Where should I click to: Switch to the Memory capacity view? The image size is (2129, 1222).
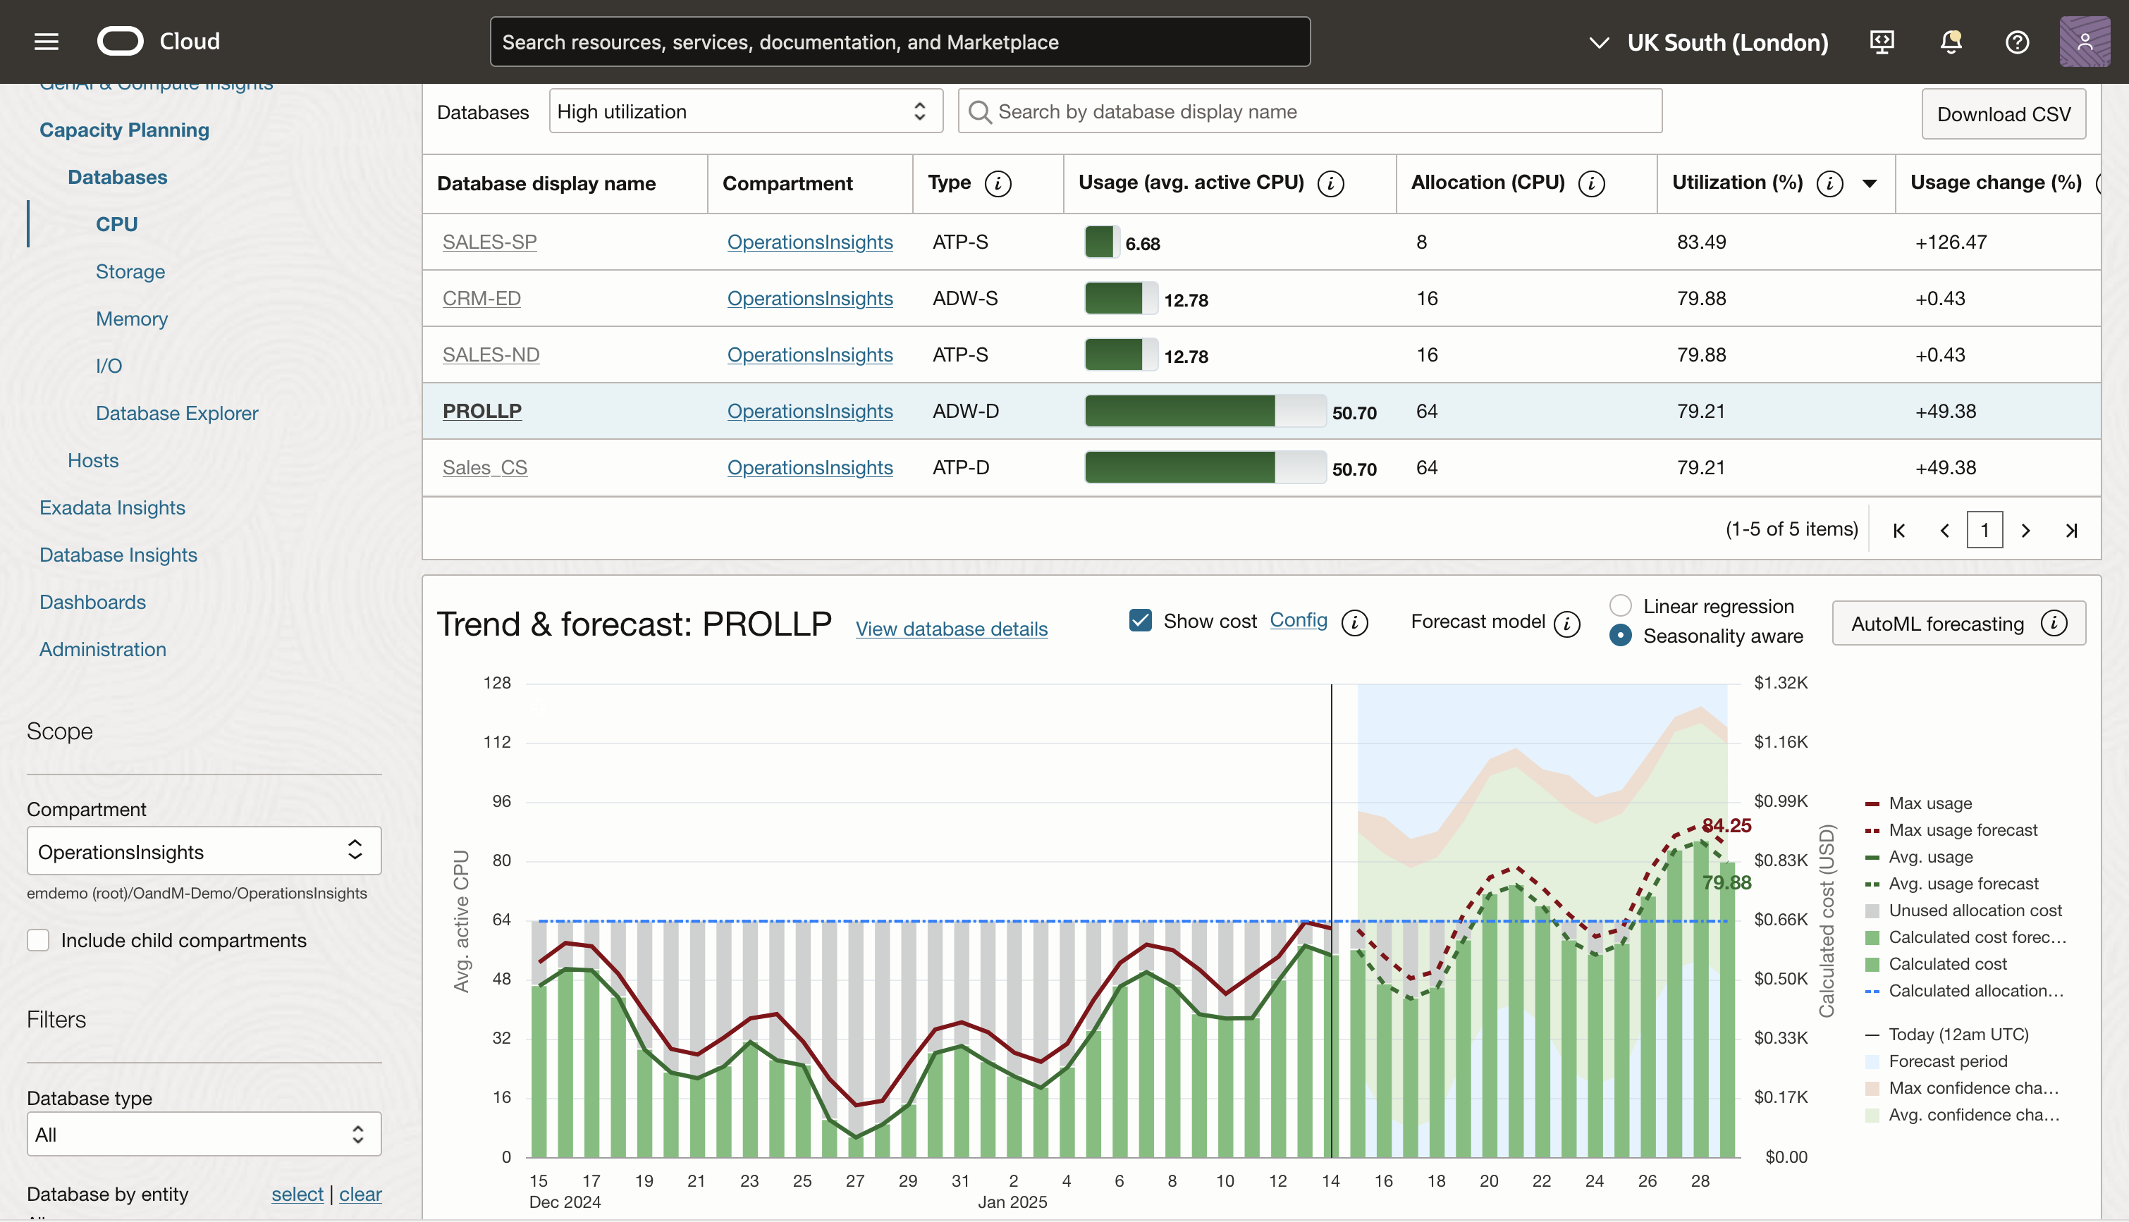click(131, 318)
